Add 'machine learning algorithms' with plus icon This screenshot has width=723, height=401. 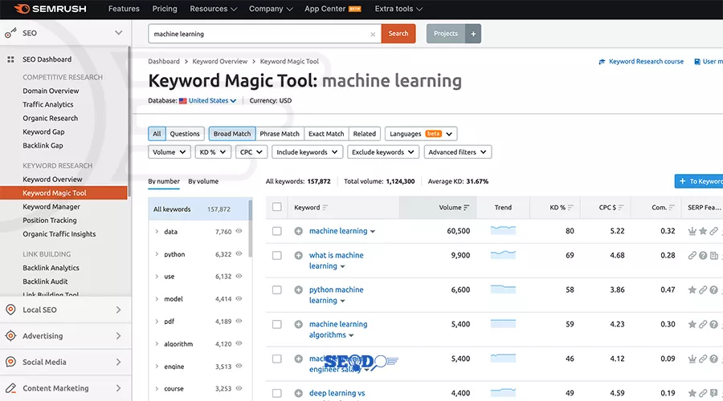tap(299, 324)
